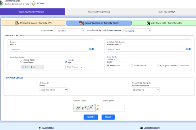
Task: Click the Enter Captcha text box
Action: point(113,108)
